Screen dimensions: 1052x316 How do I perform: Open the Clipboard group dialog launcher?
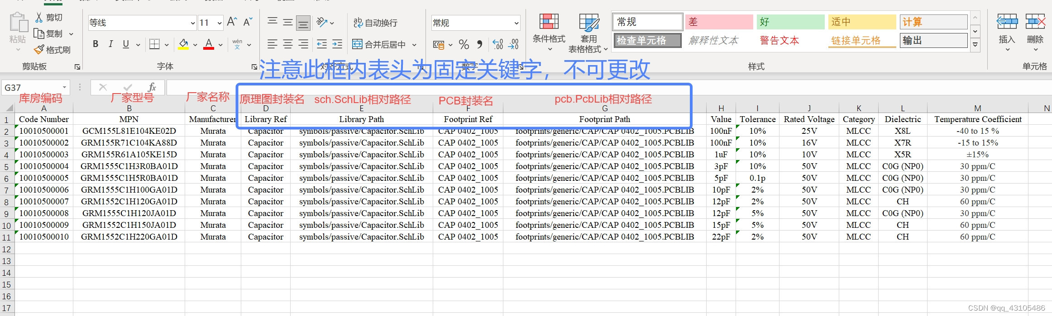77,67
